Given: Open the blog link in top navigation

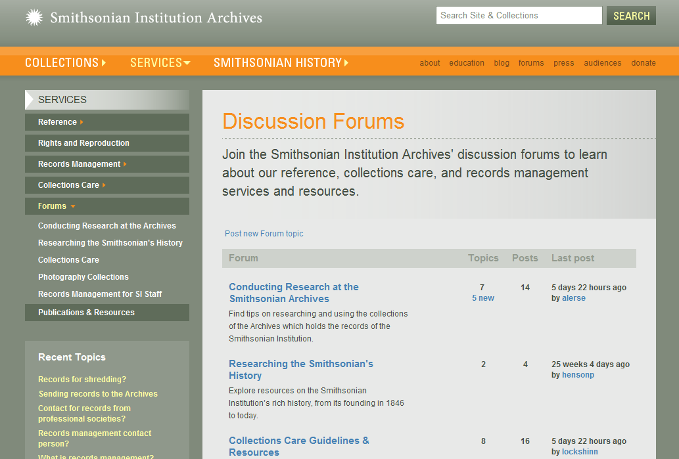Looking at the screenshot, I should point(502,63).
